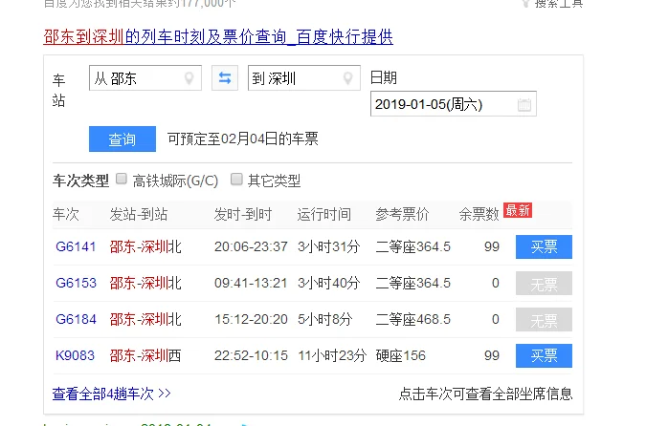This screenshot has height=426, width=646.
Task: Click price 硬座156 for K9083
Action: tap(400, 355)
